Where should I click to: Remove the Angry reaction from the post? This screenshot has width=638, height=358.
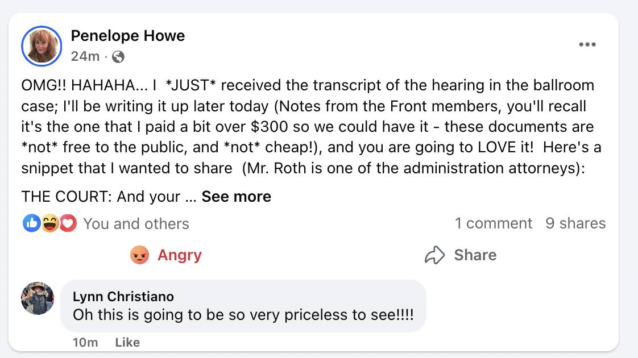point(166,255)
